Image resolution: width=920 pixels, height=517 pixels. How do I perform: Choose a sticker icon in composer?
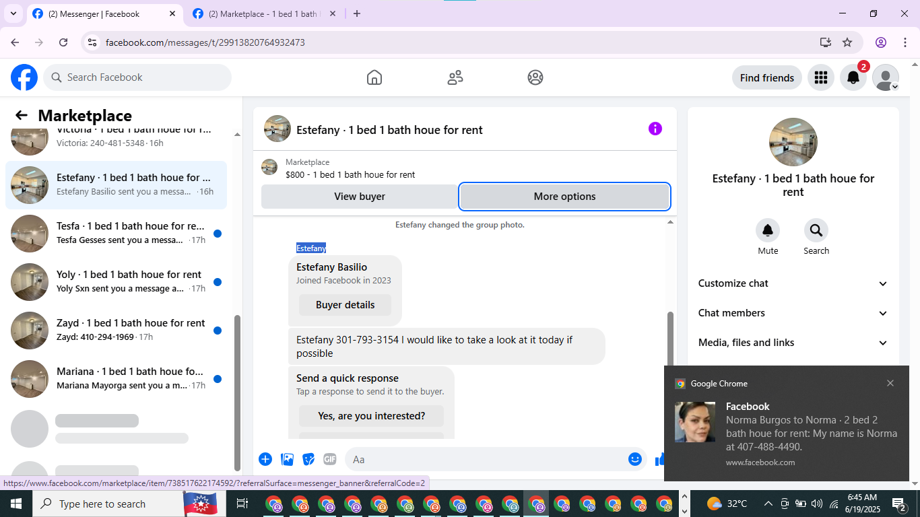click(x=308, y=459)
